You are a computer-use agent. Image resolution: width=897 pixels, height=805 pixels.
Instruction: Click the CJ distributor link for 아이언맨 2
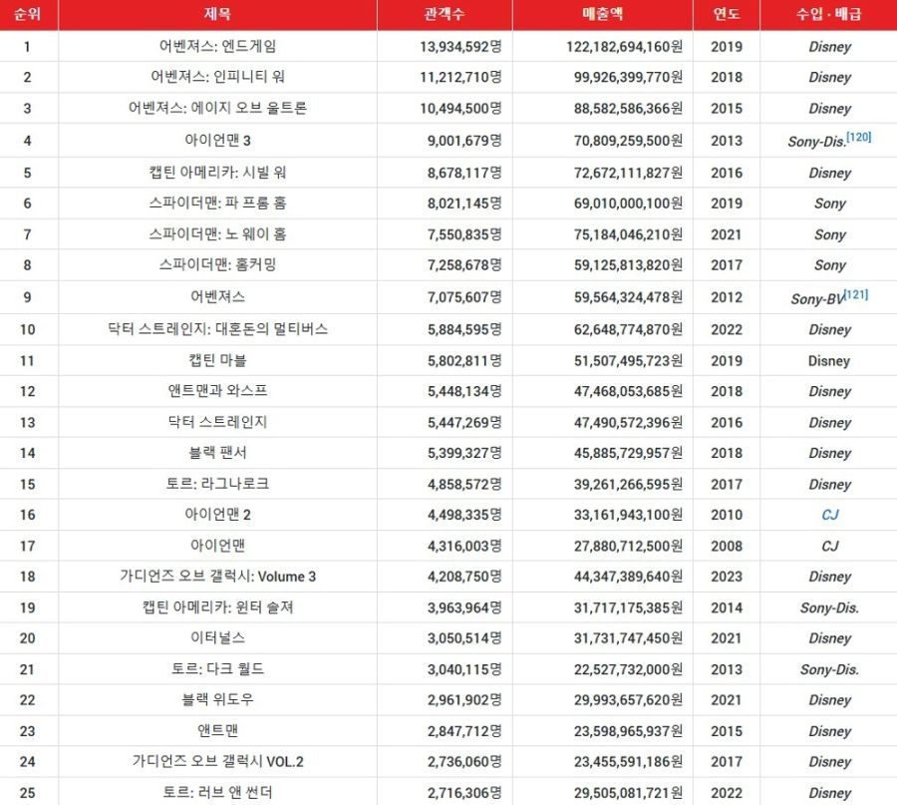(x=829, y=514)
